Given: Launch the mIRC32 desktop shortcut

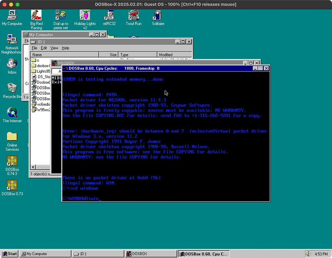Looking at the screenshot, I should click(109, 15).
